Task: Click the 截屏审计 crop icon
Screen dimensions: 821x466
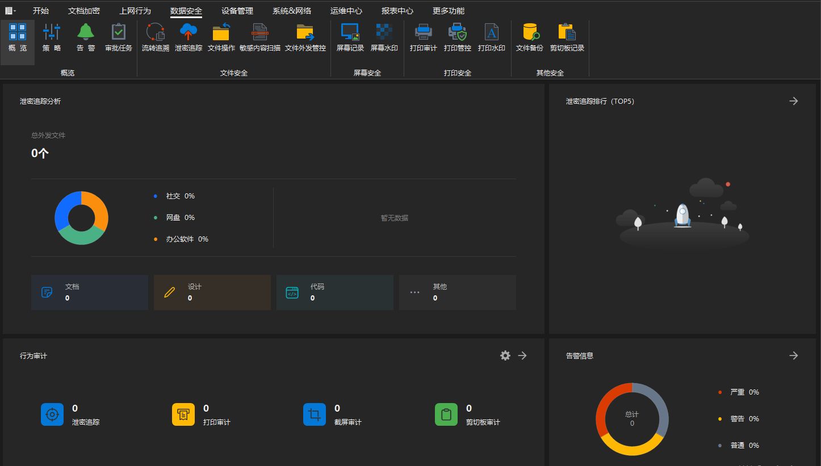Action: [x=315, y=414]
